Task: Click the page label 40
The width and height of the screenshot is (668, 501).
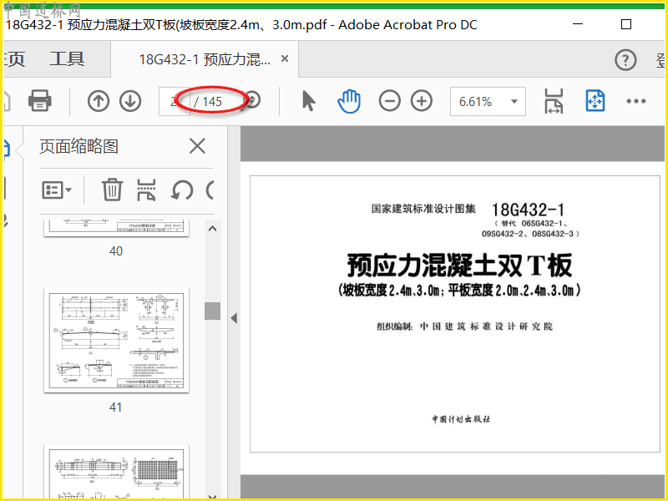Action: click(x=116, y=251)
